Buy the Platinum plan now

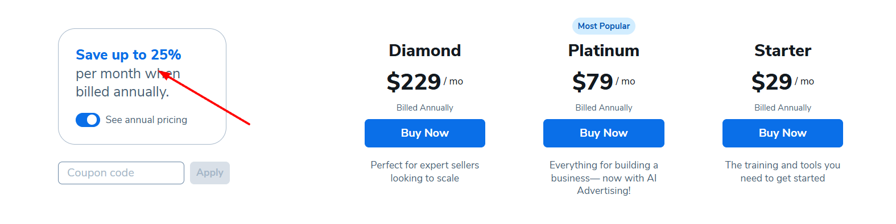[604, 133]
